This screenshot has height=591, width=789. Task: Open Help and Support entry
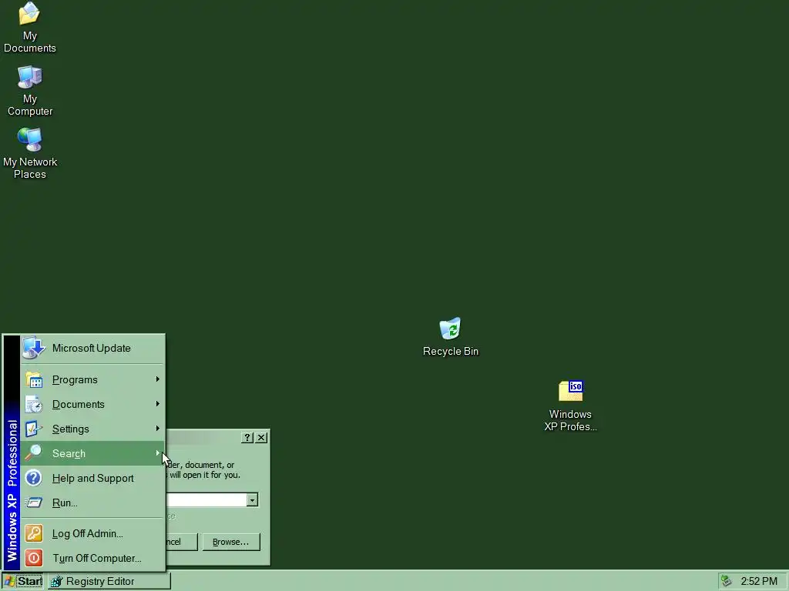pos(92,478)
